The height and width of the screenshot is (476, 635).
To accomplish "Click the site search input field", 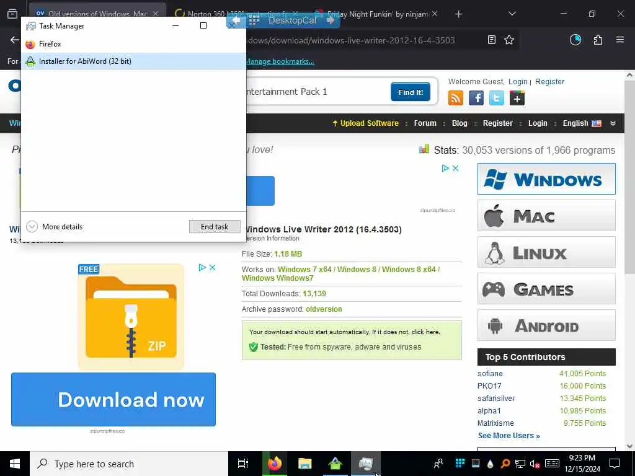I will click(x=316, y=92).
